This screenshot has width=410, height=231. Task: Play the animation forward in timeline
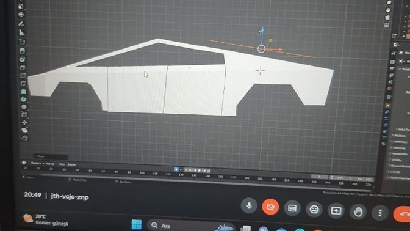(200, 170)
